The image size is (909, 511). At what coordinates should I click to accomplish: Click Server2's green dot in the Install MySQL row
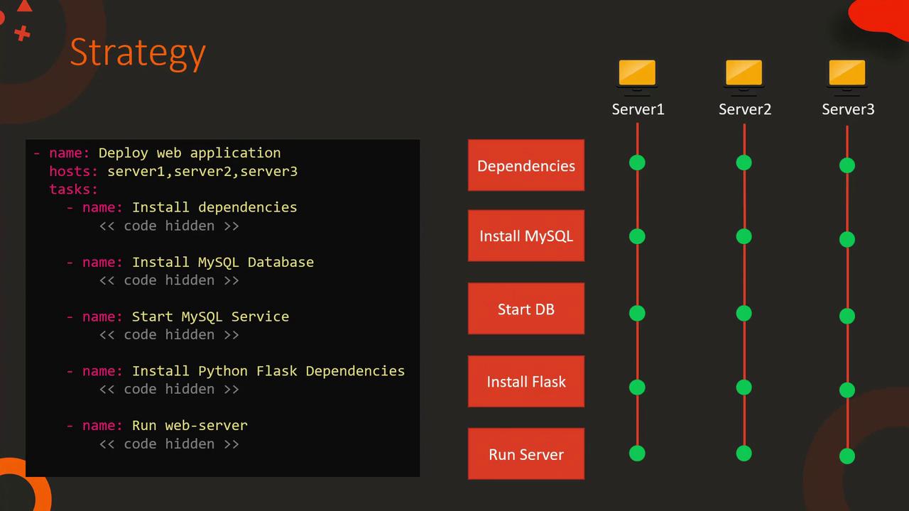tap(744, 236)
